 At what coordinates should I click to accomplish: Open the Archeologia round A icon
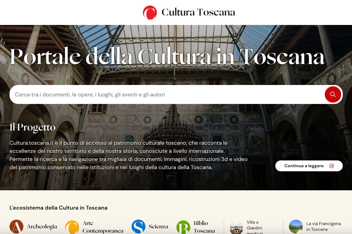coord(17,227)
